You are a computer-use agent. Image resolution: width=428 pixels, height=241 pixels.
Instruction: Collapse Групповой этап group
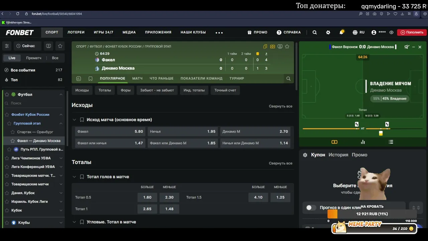click(61, 123)
